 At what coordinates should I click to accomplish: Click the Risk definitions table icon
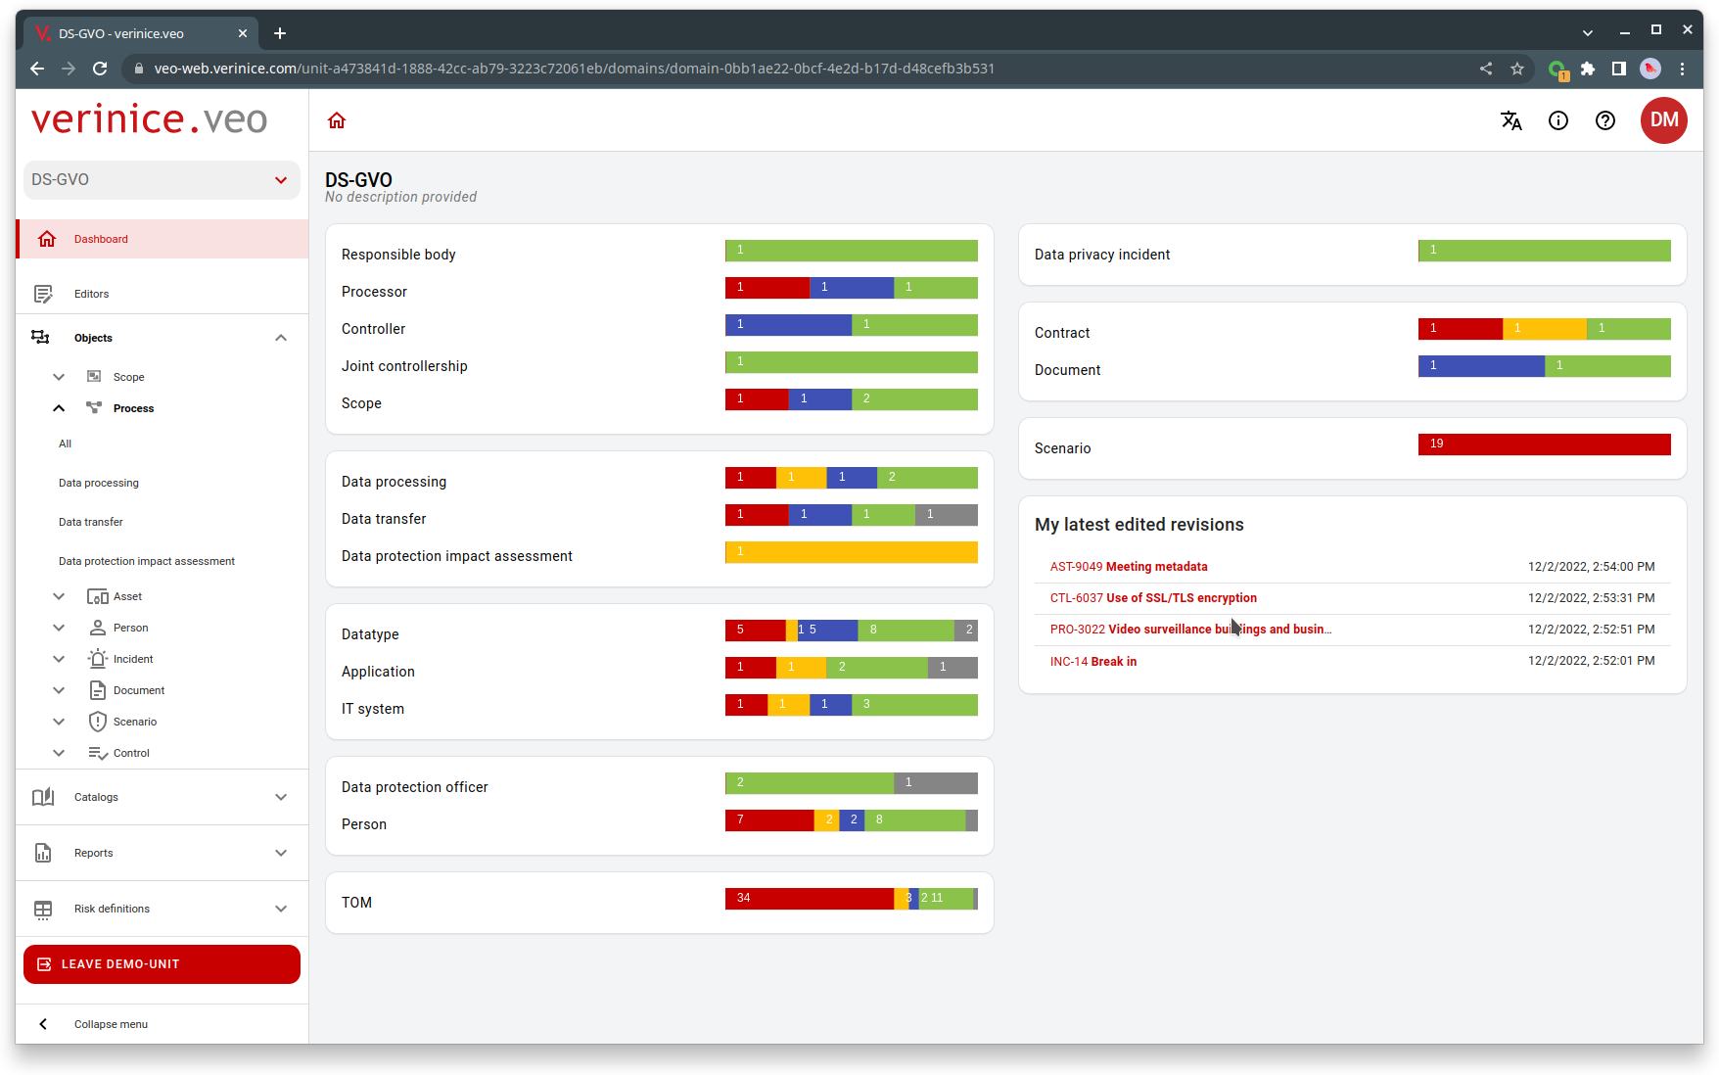tap(43, 909)
